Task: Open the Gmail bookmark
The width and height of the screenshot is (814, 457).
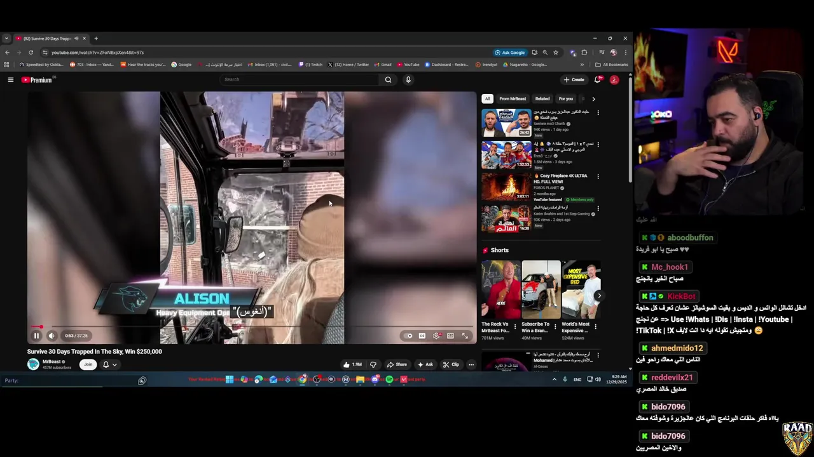Action: point(383,65)
